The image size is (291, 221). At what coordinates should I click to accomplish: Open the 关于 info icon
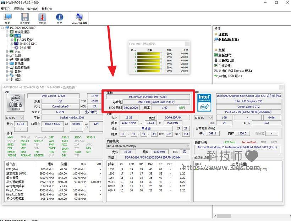pos(59,19)
